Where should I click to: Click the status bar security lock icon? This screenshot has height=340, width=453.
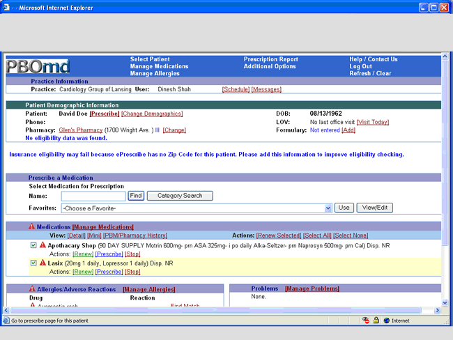[376, 320]
